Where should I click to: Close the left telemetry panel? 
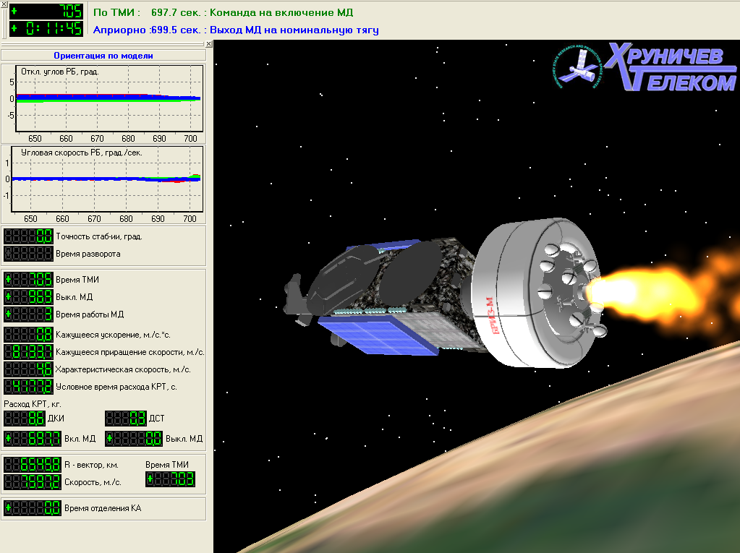(x=208, y=44)
